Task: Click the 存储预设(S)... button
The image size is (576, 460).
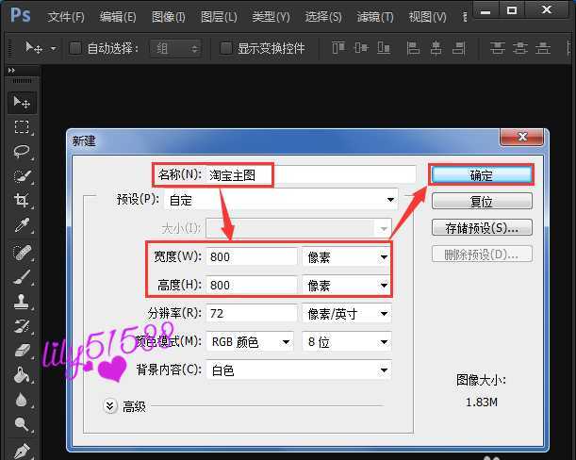Action: [482, 228]
